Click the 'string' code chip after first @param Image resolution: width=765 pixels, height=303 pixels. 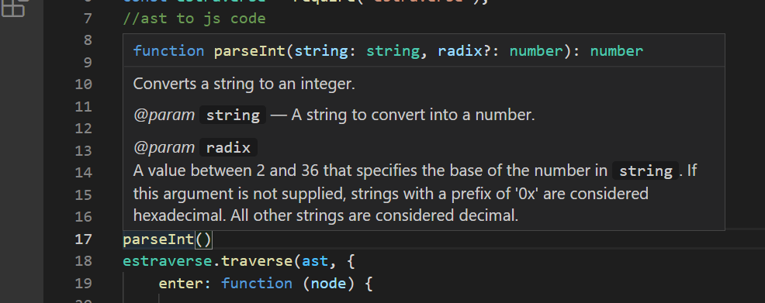233,115
